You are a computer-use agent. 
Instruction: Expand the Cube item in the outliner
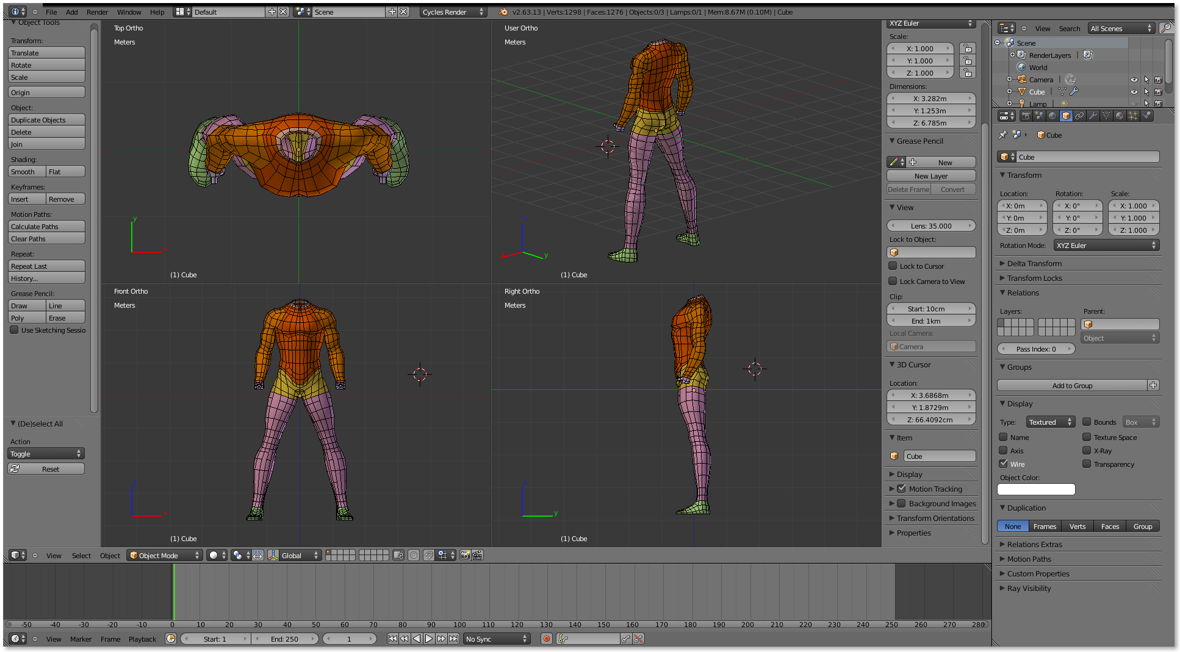[1009, 91]
